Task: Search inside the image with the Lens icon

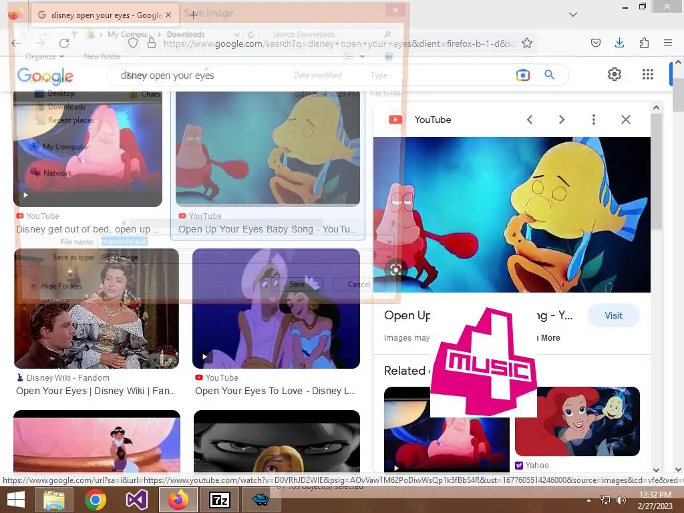Action: (395, 270)
